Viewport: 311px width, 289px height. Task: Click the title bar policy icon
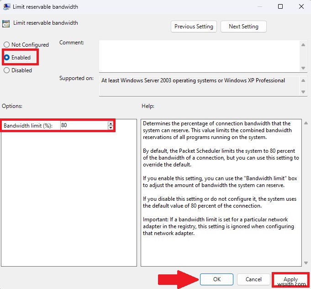pyautogui.click(x=6, y=6)
